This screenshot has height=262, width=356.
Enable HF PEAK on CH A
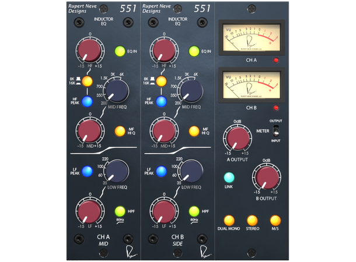click(88, 101)
